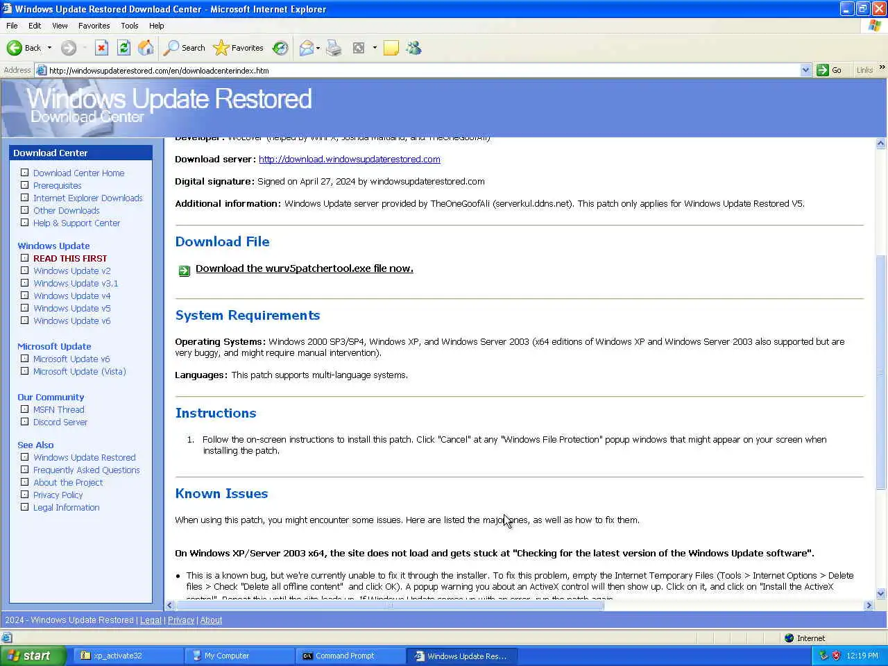Open the File menu

pyautogui.click(x=12, y=26)
